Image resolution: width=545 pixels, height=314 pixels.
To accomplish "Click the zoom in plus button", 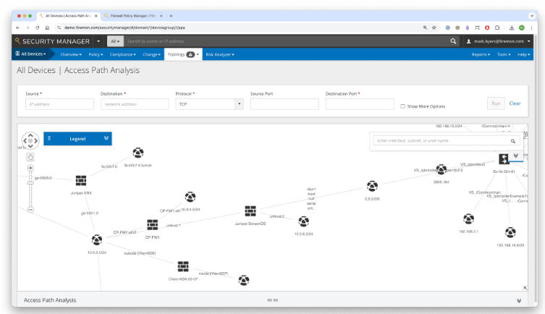I will pos(30,168).
